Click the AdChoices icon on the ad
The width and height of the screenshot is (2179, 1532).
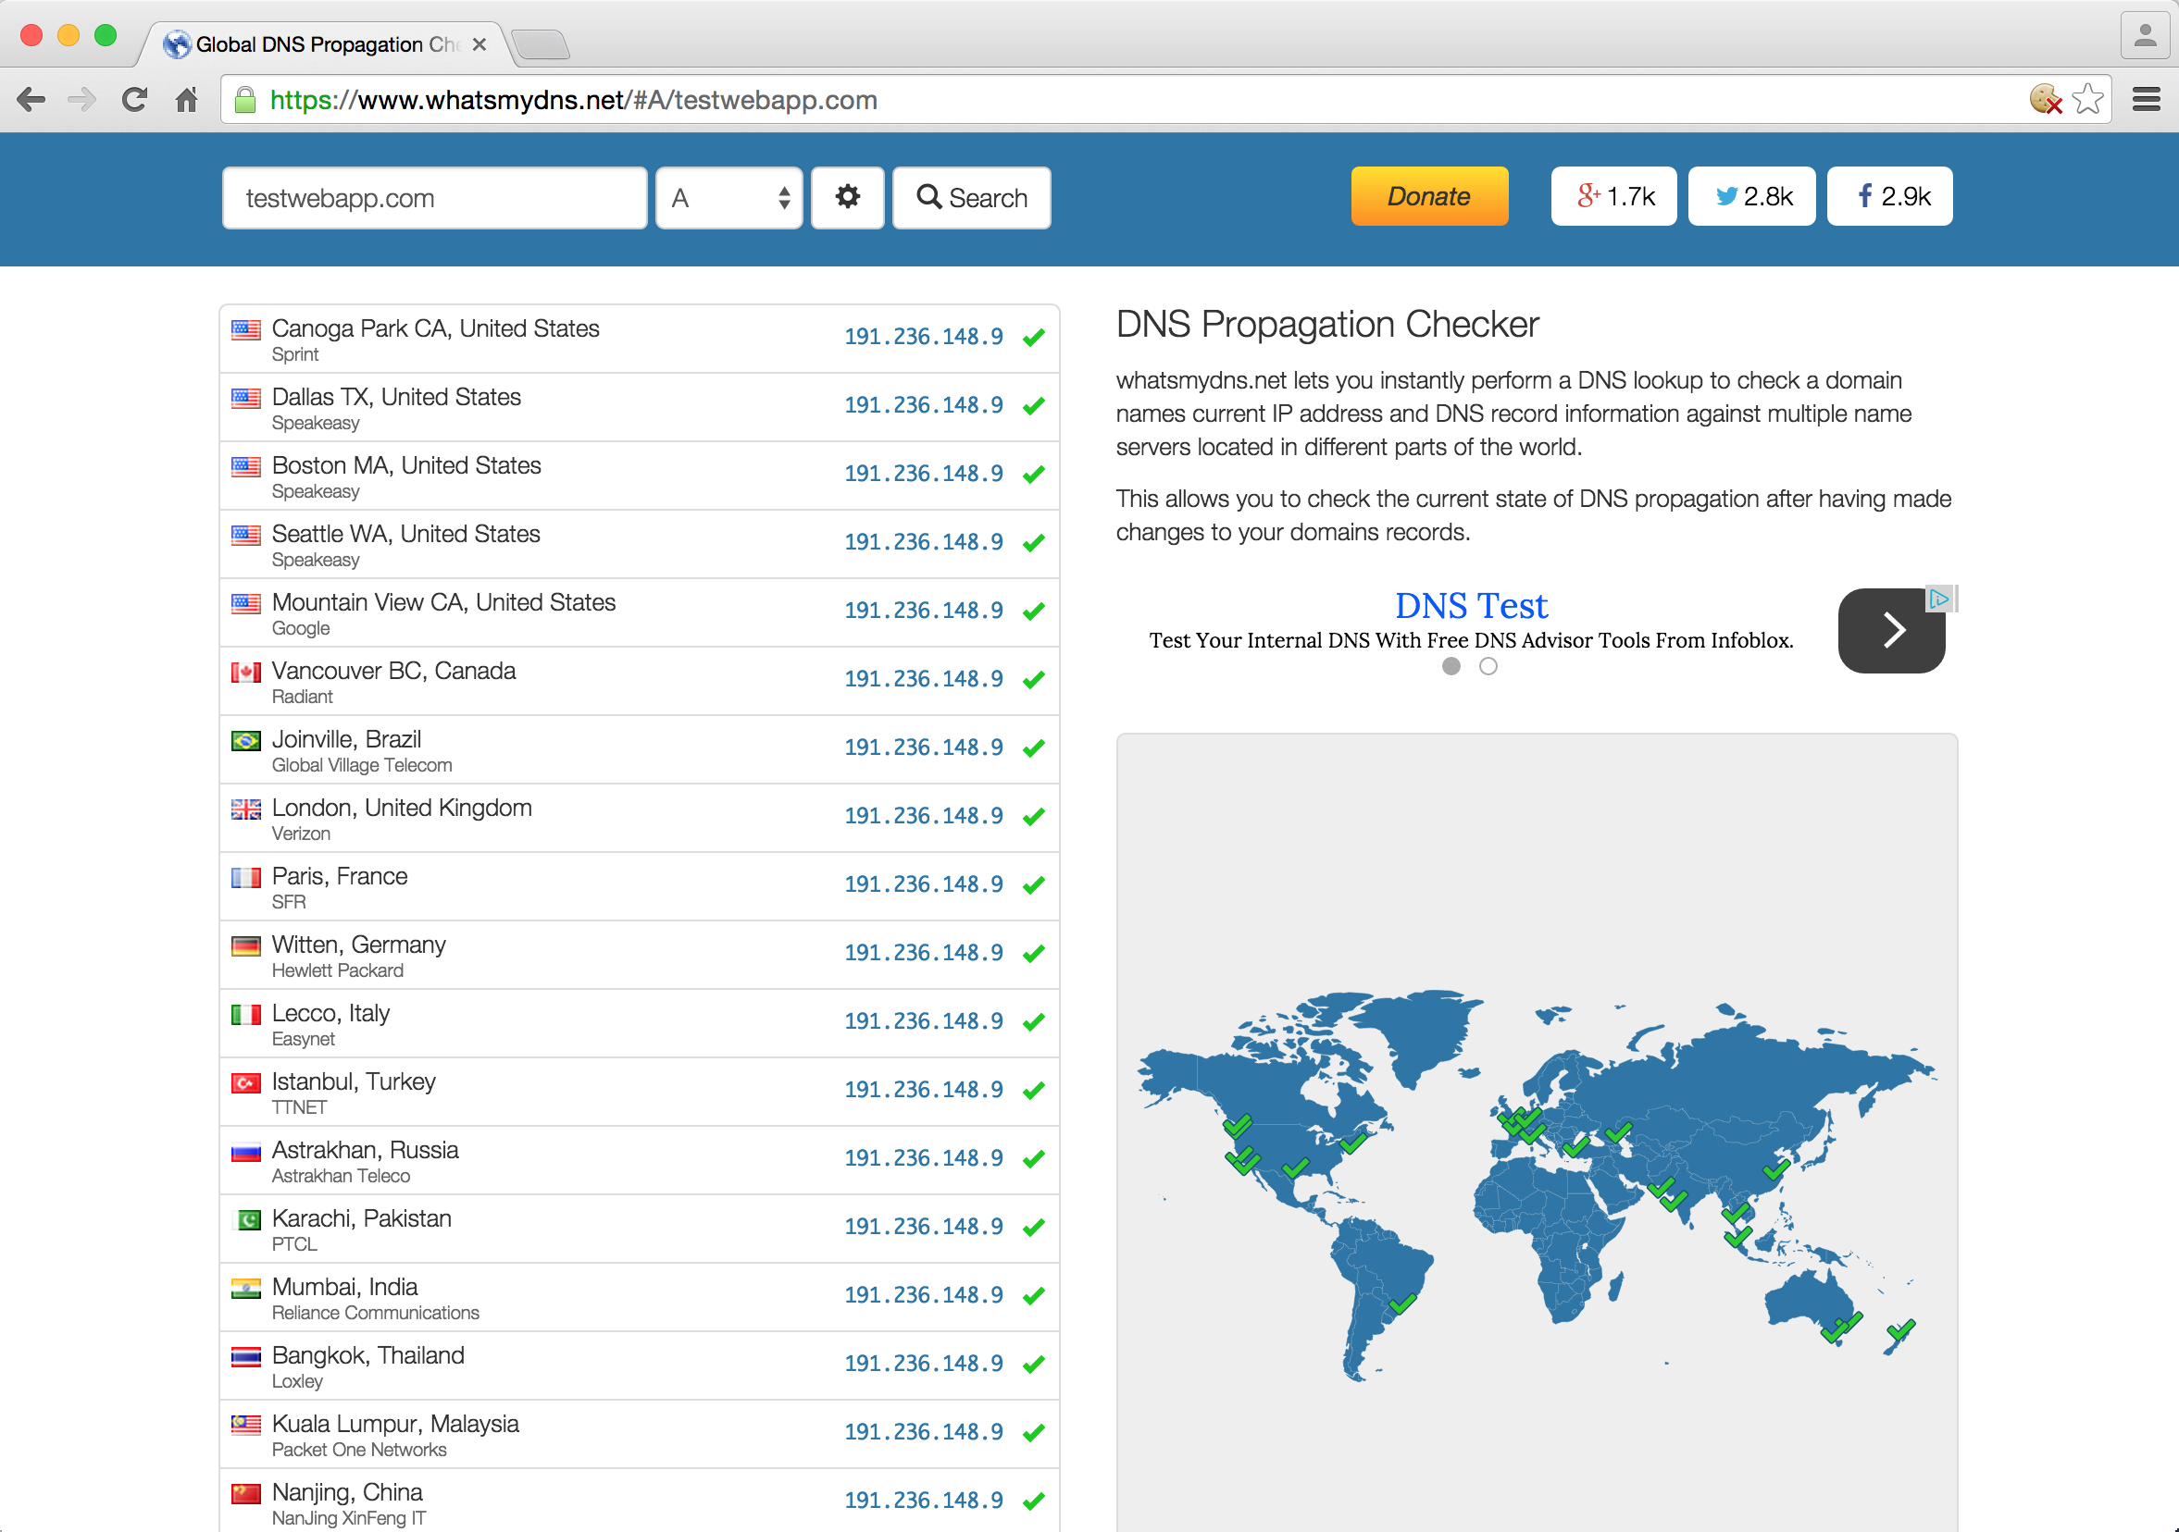[x=1938, y=599]
